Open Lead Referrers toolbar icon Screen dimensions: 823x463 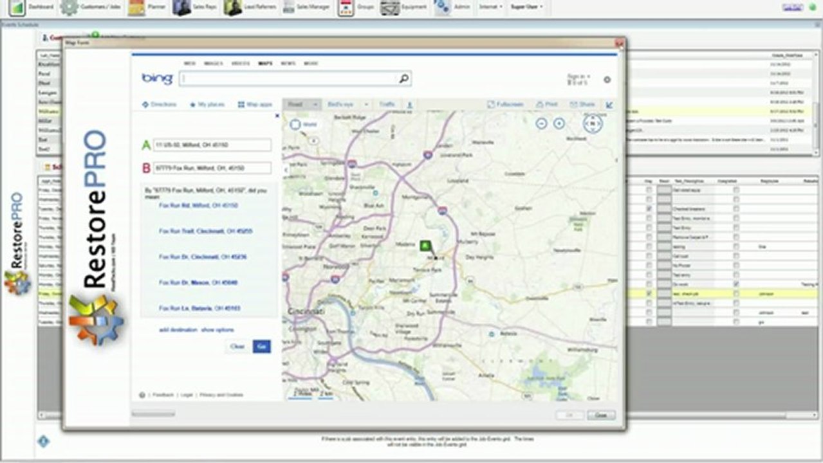[233, 8]
